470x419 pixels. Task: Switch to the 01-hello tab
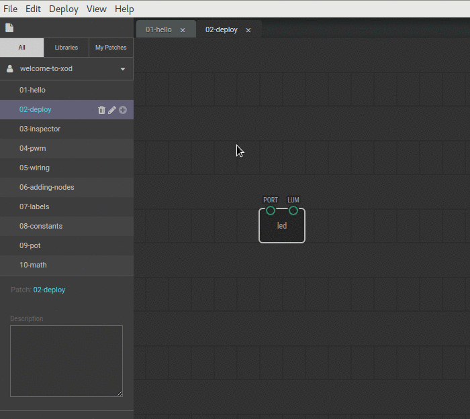pyautogui.click(x=159, y=29)
